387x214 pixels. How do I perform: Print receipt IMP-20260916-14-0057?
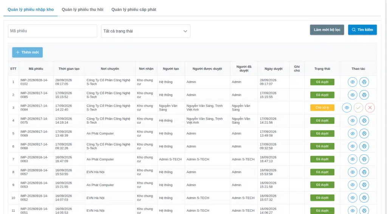(364, 172)
